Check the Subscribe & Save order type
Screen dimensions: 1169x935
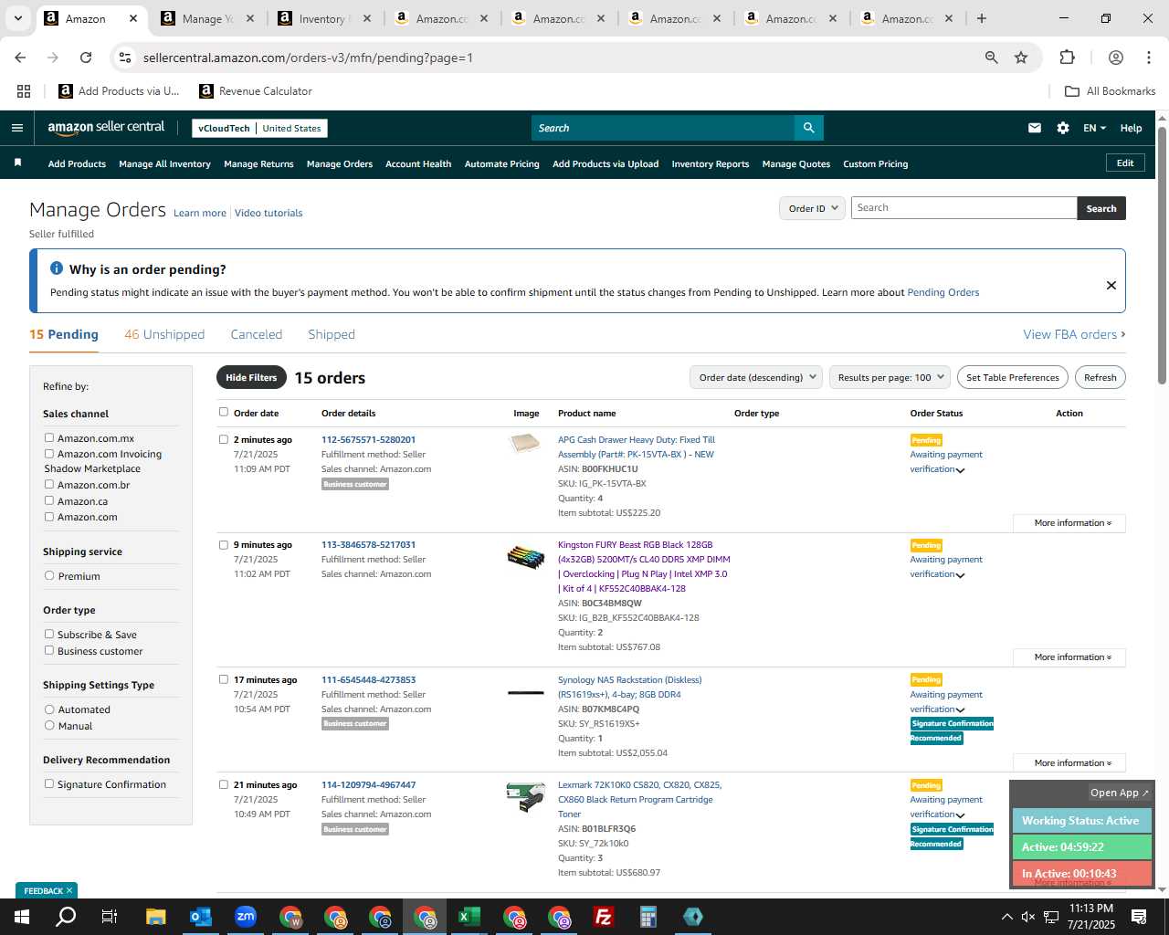pyautogui.click(x=49, y=634)
